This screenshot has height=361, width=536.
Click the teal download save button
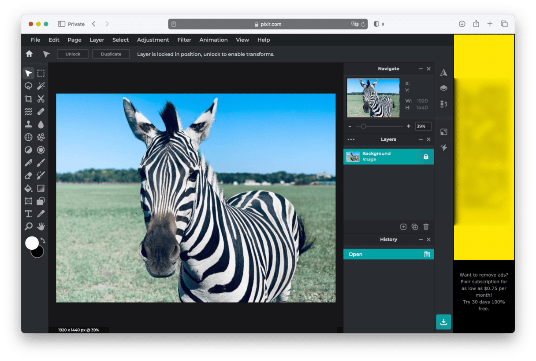[443, 322]
